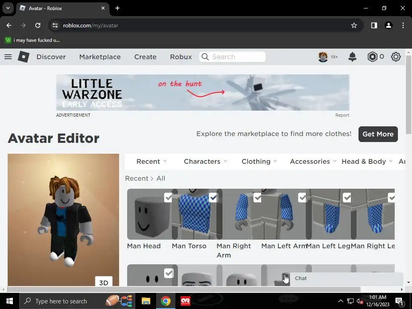The image size is (412, 309).
Task: Open the Robux balance icon
Action: pyautogui.click(x=372, y=57)
